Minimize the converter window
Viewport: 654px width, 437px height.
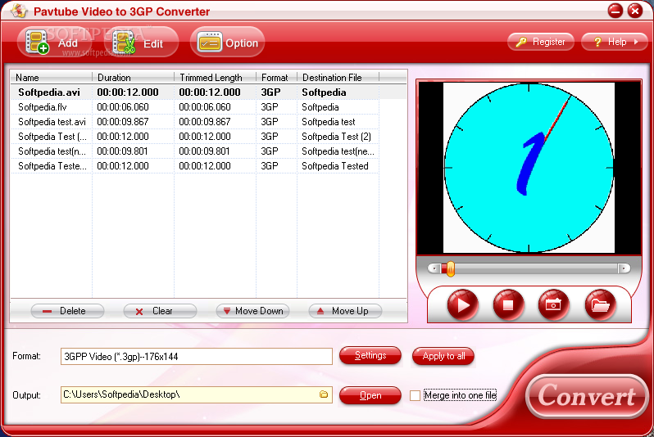615,11
